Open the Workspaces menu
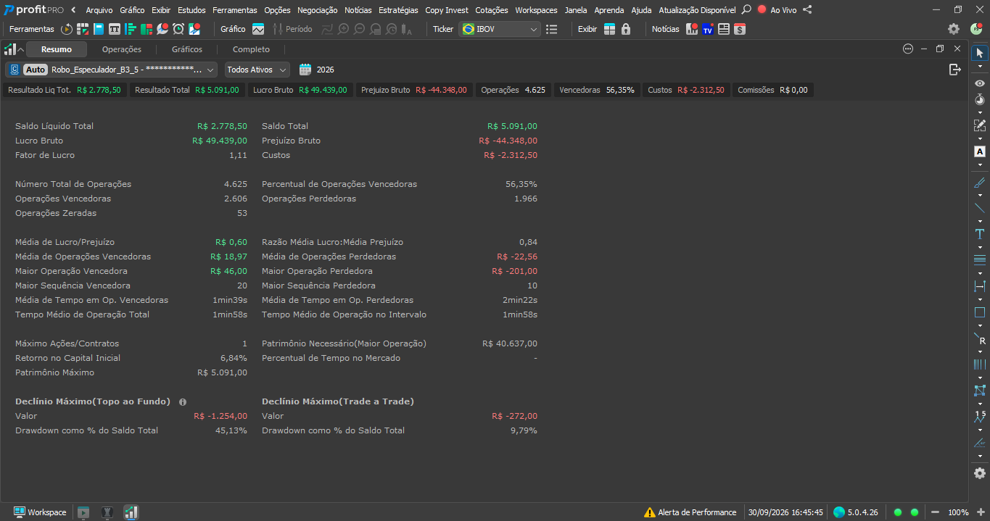 536,10
